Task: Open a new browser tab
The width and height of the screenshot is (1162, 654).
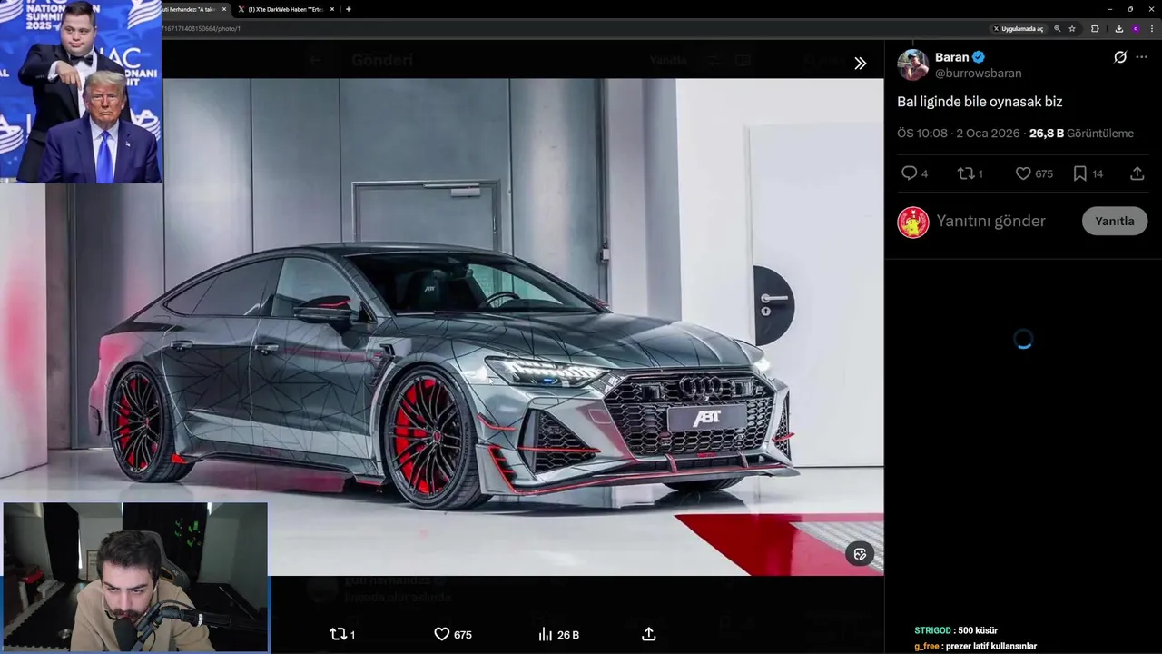Action: [349, 9]
